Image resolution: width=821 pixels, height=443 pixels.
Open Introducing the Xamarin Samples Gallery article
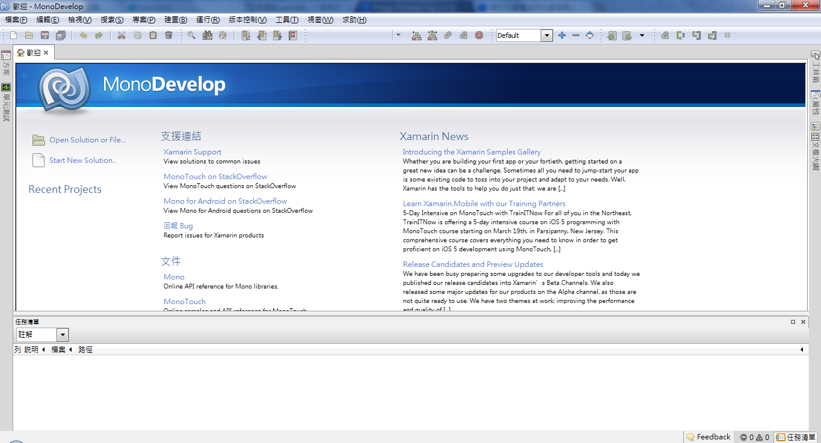472,152
